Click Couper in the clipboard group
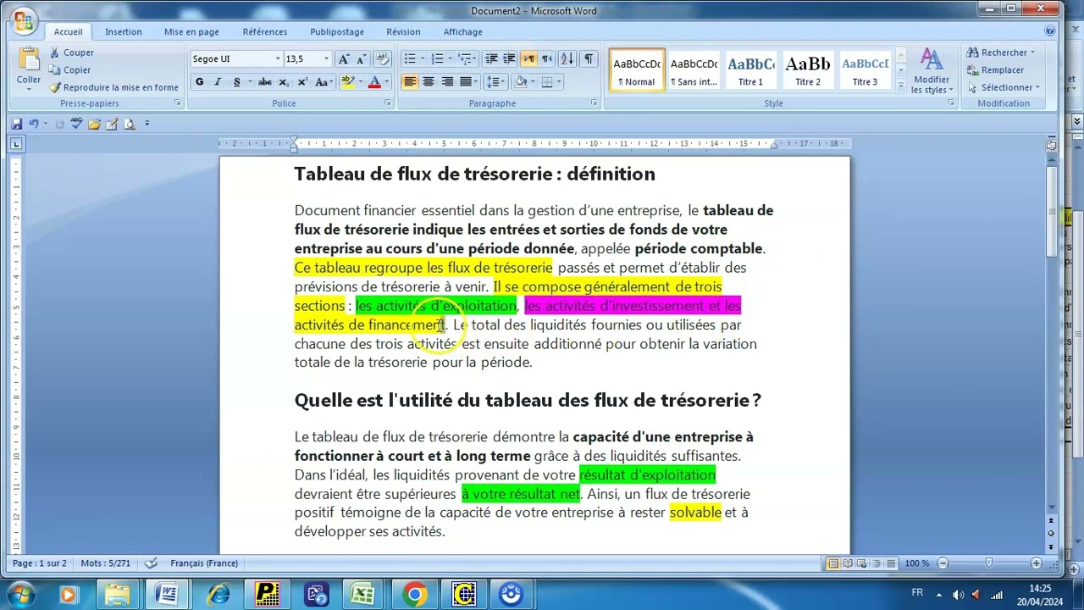The width and height of the screenshot is (1084, 610). tap(70, 53)
